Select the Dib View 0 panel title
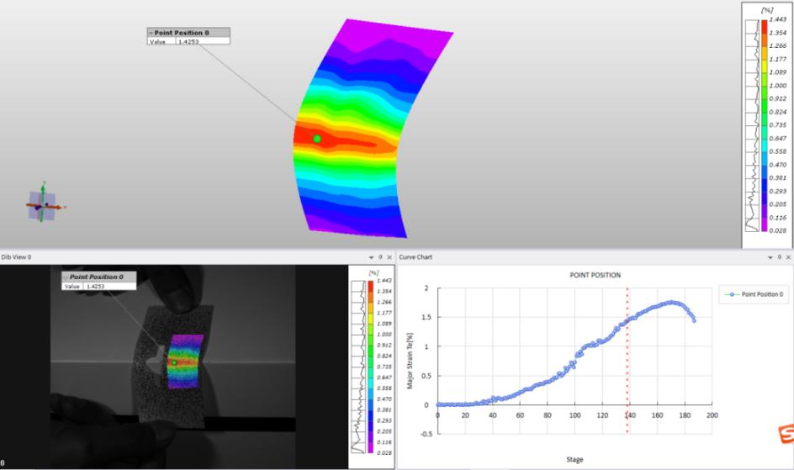 (x=17, y=256)
